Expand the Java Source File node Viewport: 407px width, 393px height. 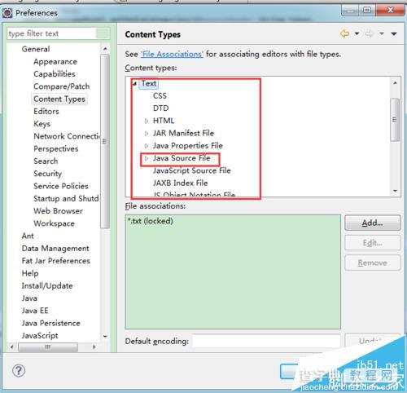[x=147, y=158]
